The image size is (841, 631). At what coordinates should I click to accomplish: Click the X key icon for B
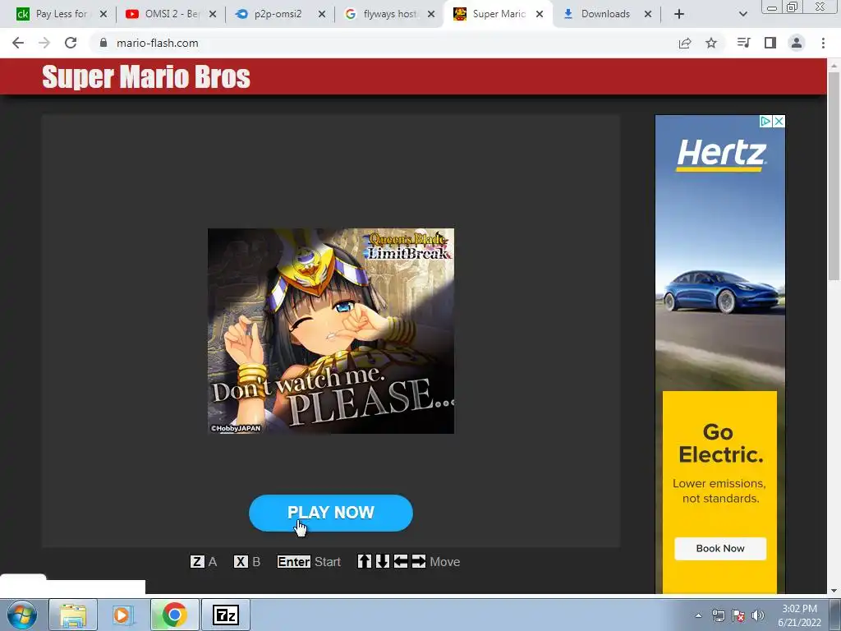tap(241, 562)
